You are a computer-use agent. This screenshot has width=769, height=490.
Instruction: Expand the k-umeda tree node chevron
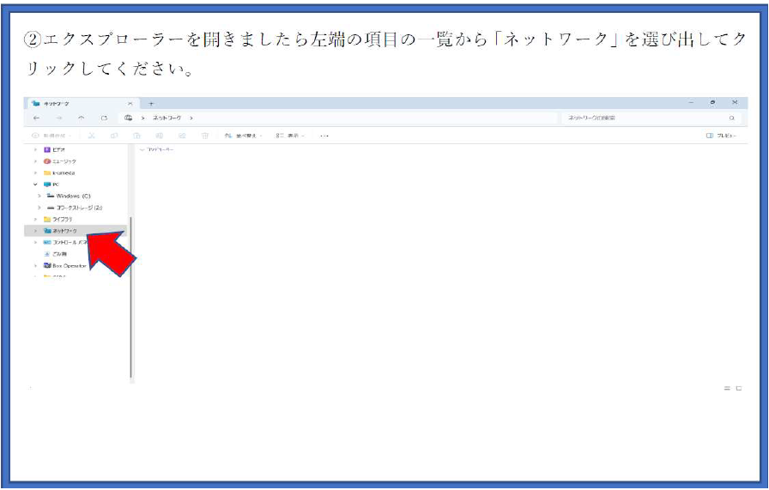pyautogui.click(x=35, y=173)
